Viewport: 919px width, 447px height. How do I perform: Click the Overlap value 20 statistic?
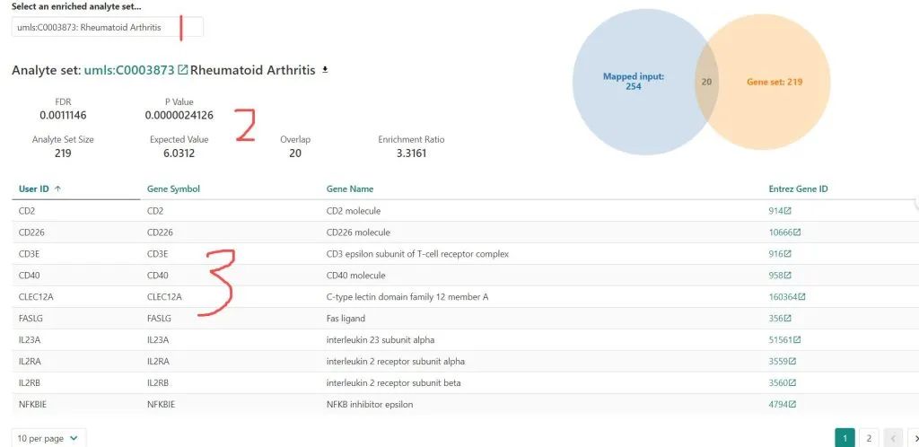click(295, 153)
